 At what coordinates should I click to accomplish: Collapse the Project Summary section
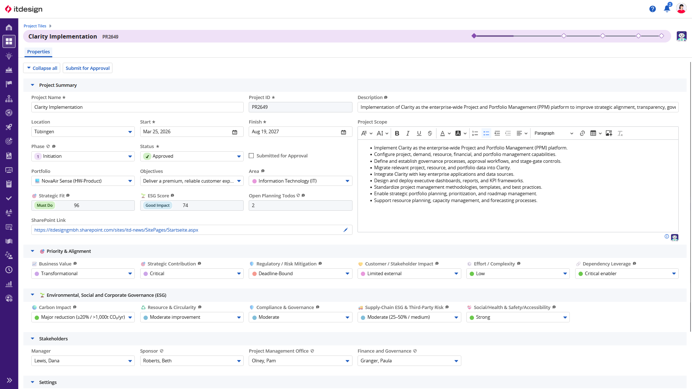32,85
